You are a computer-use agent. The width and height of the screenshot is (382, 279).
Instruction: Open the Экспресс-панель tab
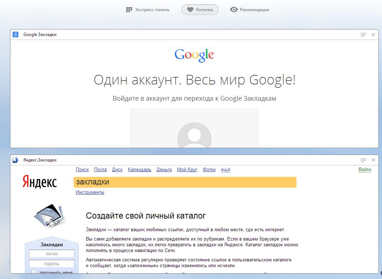tap(148, 10)
